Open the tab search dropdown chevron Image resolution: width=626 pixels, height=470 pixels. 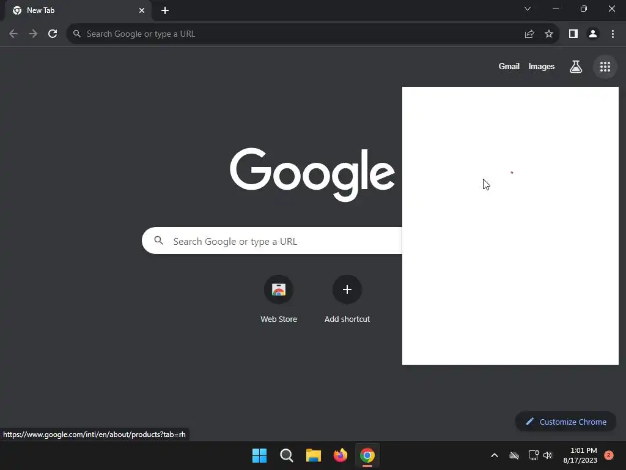click(x=528, y=9)
